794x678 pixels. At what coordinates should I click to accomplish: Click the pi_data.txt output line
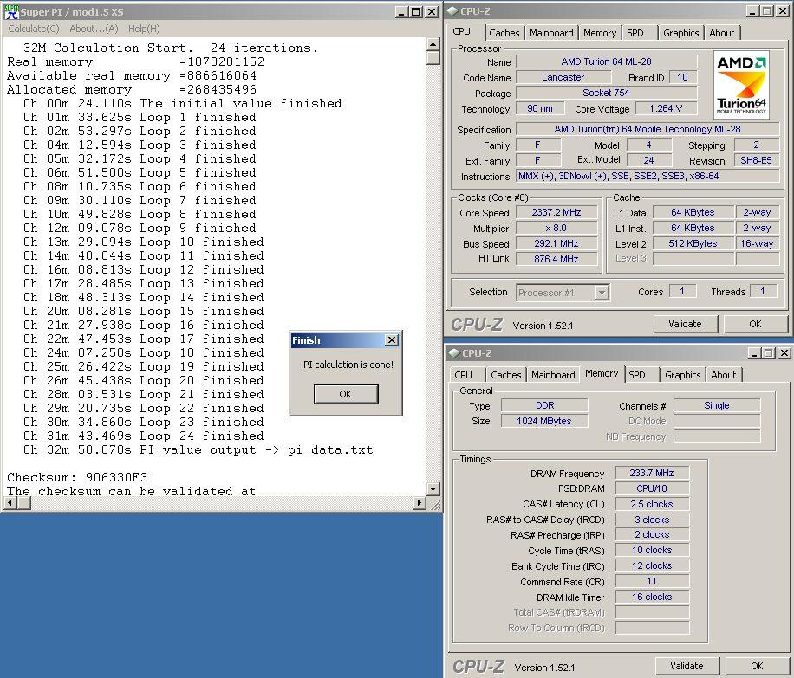(198, 449)
